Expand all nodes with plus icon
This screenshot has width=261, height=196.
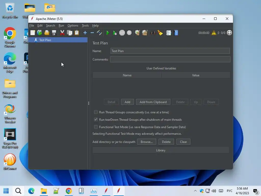(x=85, y=33)
